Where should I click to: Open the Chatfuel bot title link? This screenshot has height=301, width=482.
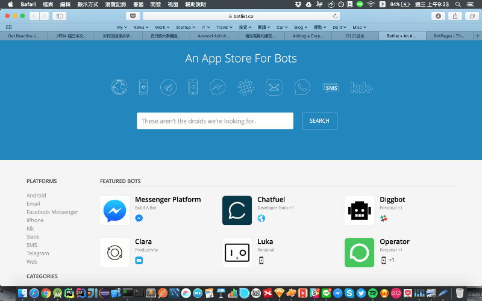271,199
